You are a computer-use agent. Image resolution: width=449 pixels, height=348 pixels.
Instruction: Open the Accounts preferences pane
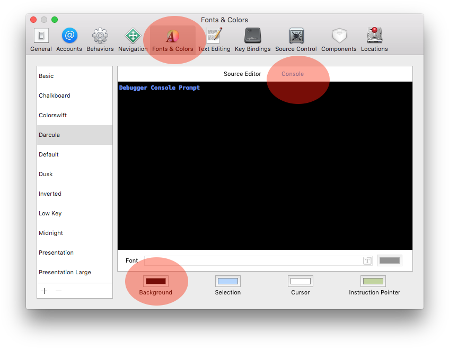coord(69,40)
